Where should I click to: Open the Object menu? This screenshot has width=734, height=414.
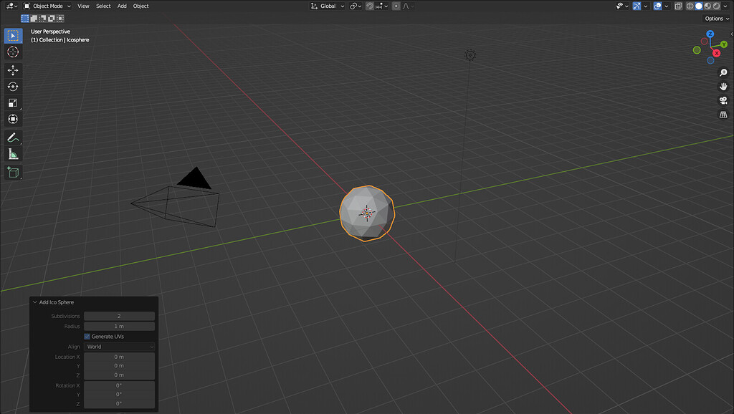tap(140, 6)
